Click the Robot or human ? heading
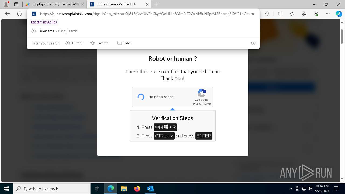The height and width of the screenshot is (194, 345). pyautogui.click(x=172, y=58)
